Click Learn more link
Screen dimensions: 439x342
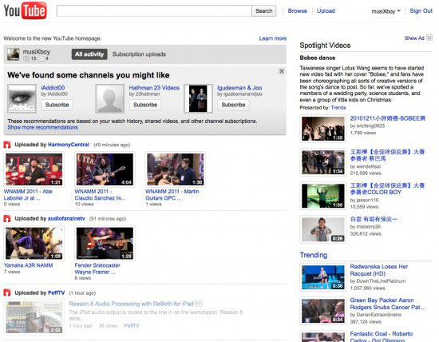273,38
